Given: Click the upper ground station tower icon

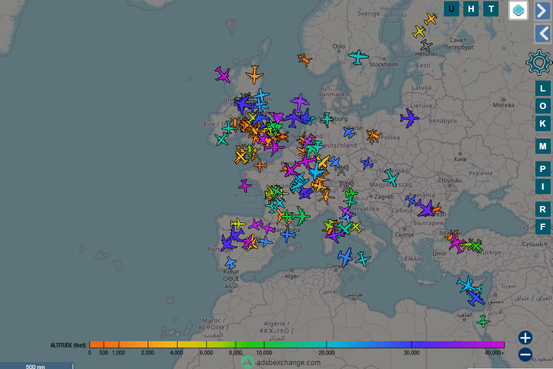Looking at the screenshot, I should pyautogui.click(x=341, y=171).
